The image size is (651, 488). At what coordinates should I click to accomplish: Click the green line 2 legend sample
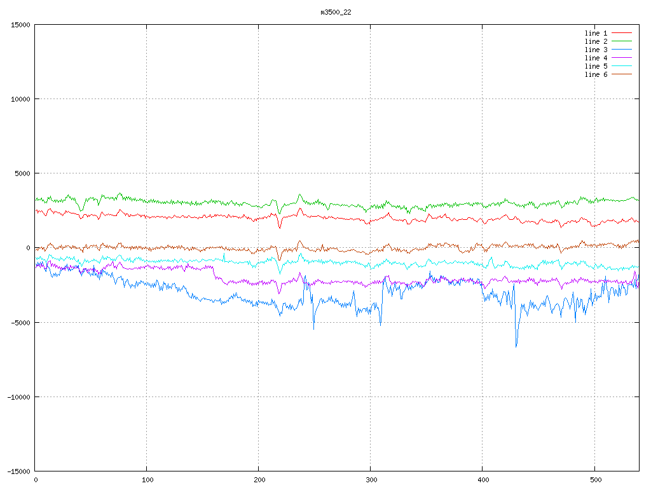point(622,41)
